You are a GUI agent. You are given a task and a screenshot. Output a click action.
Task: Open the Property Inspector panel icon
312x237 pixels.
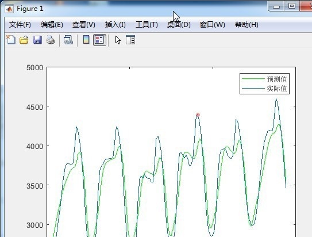130,40
